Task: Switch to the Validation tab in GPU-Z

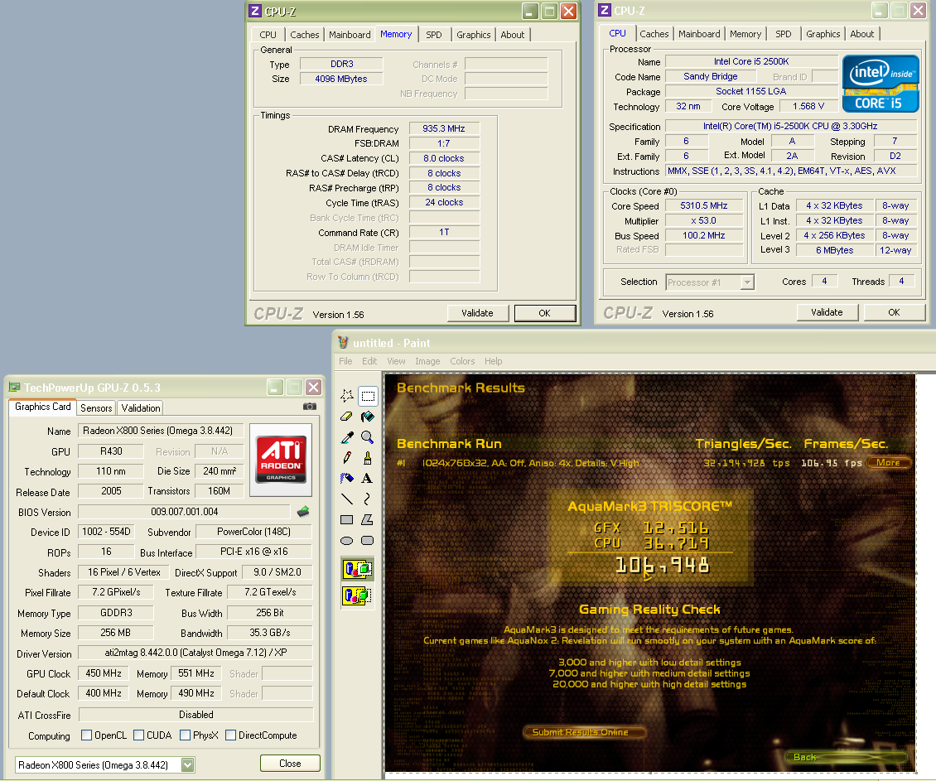Action: coord(140,408)
